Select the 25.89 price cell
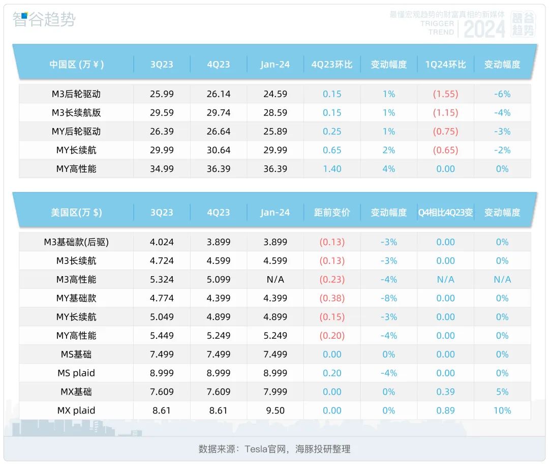The image size is (549, 474). tap(275, 131)
